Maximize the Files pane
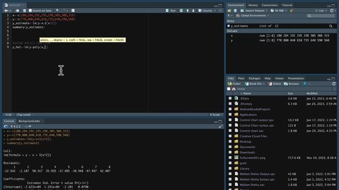 (x=333, y=79)
